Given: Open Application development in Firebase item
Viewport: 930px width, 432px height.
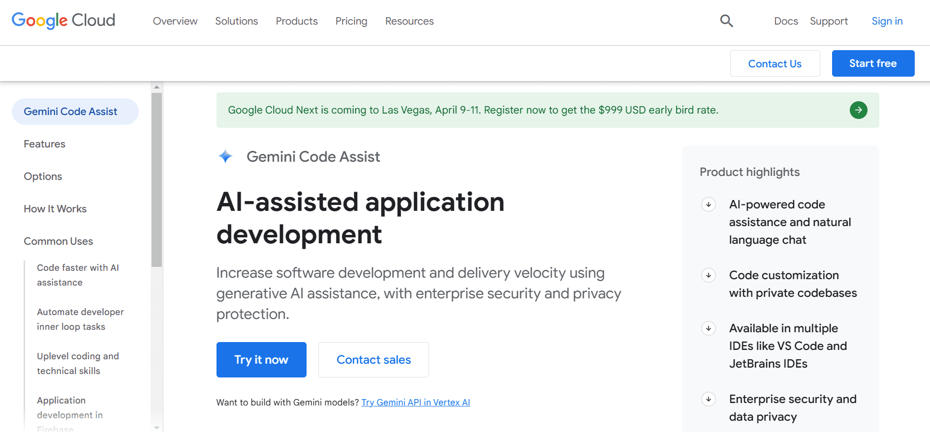Looking at the screenshot, I should pyautogui.click(x=70, y=414).
